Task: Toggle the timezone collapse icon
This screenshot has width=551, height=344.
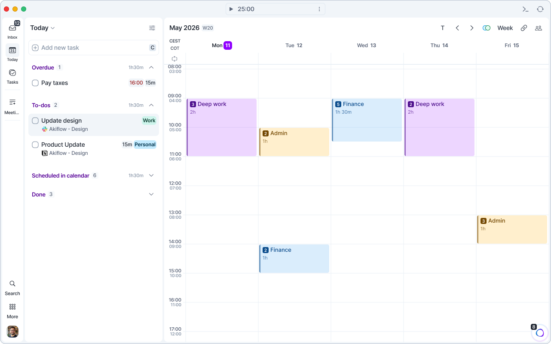Action: coord(174,59)
